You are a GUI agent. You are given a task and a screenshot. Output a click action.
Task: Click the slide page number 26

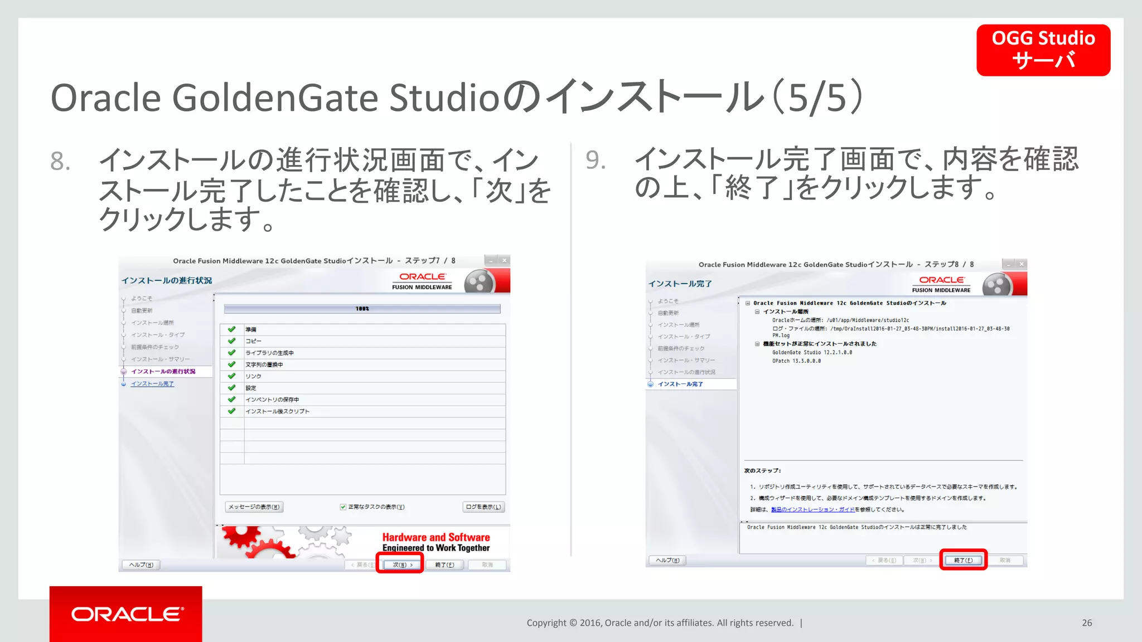coord(1087,623)
